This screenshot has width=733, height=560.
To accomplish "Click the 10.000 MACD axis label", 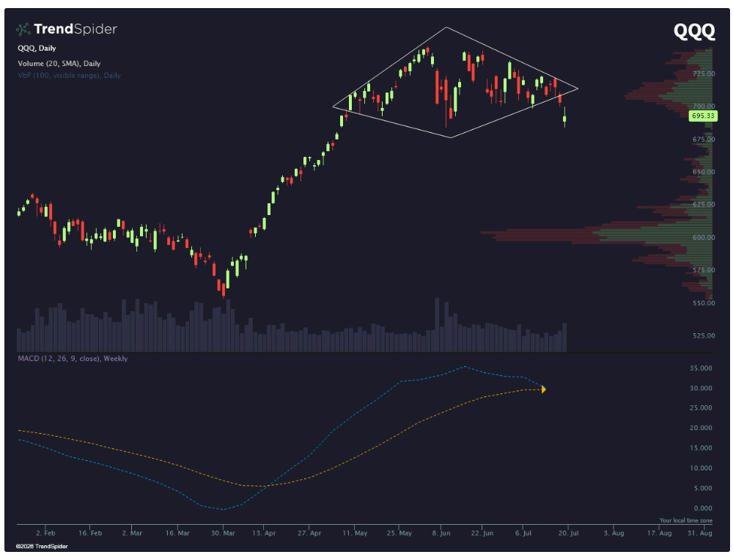I will pyautogui.click(x=701, y=468).
